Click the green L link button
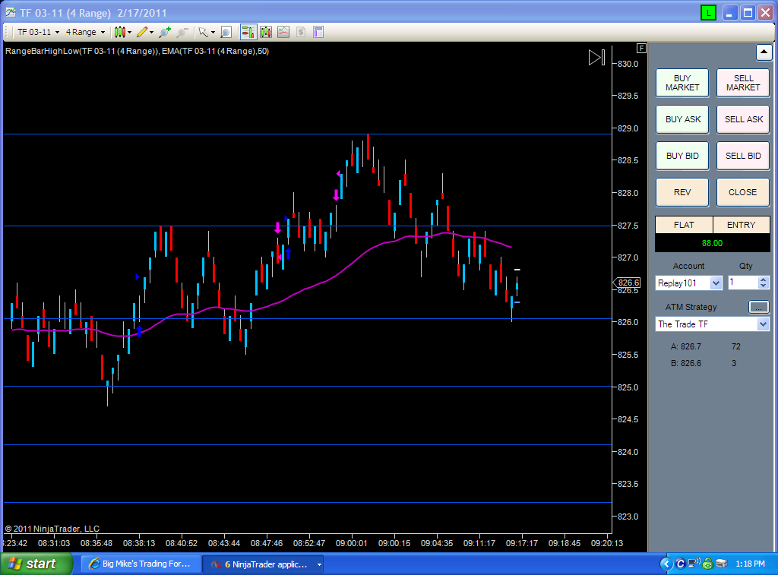The image size is (778, 575). (708, 13)
